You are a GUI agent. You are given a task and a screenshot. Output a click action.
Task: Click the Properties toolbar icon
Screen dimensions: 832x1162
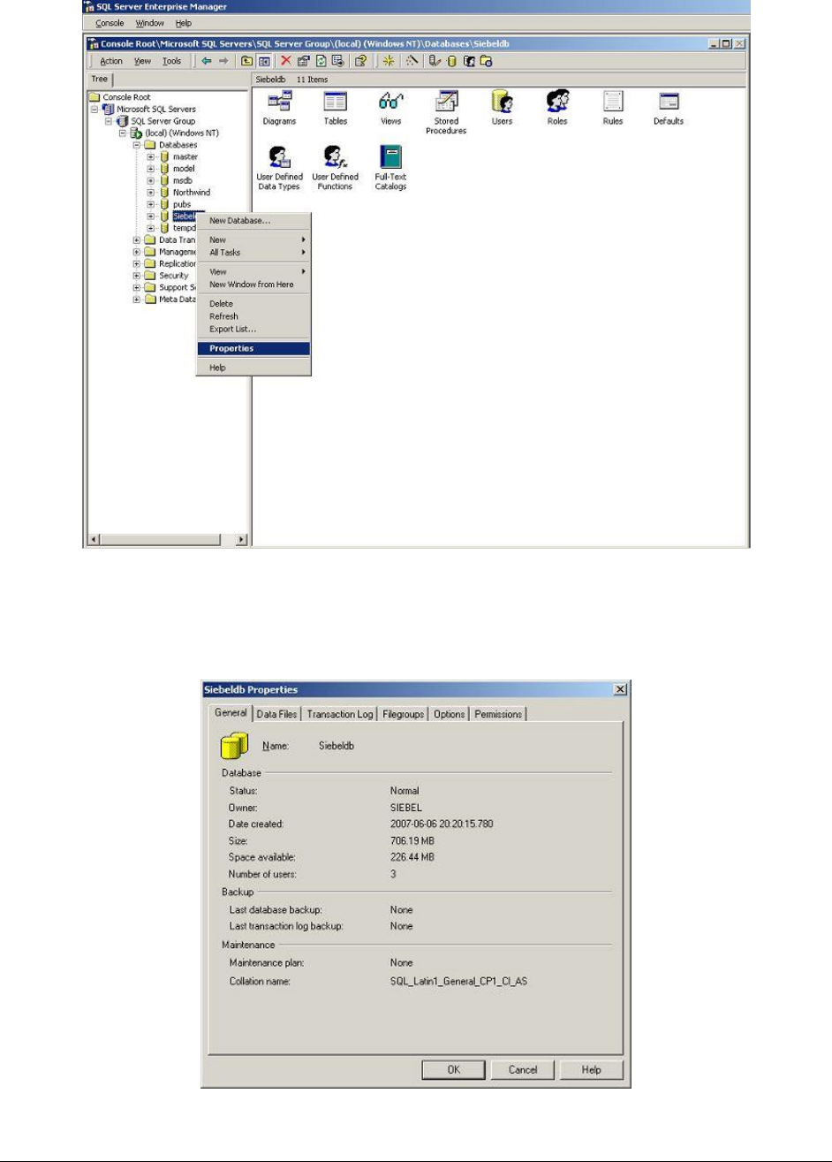tap(303, 61)
